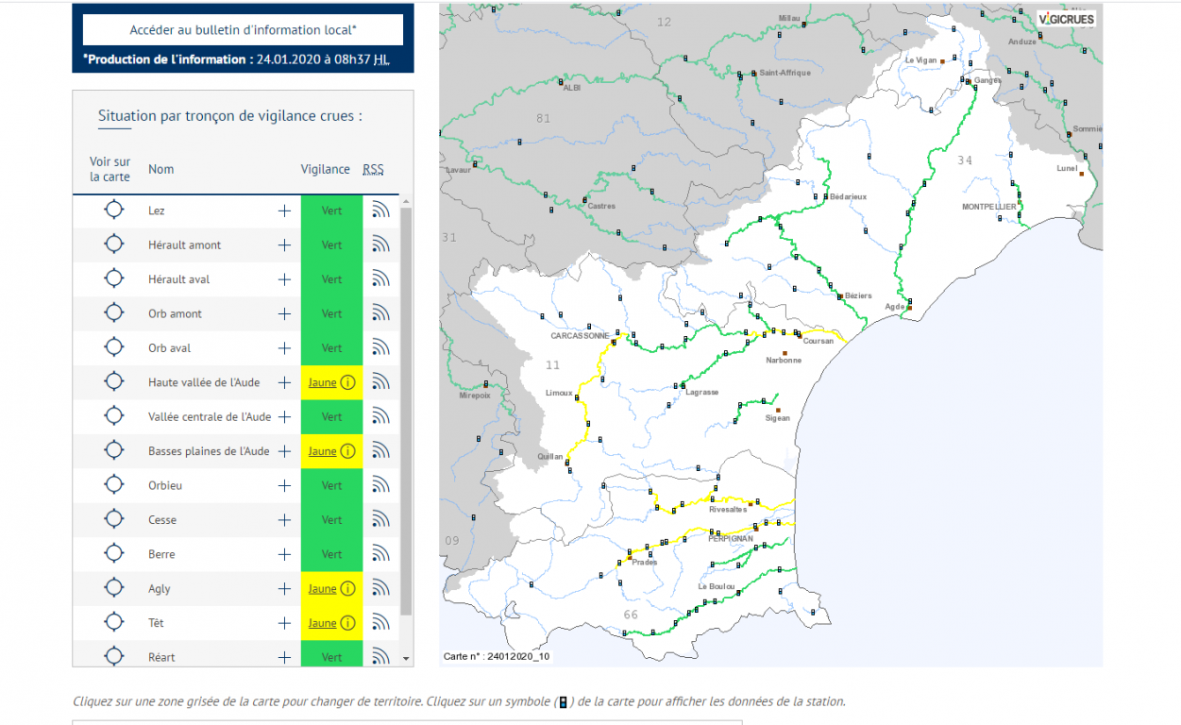Screen dimensions: 1181x725
Task: Expand details for Cesse row
Action: 284,520
